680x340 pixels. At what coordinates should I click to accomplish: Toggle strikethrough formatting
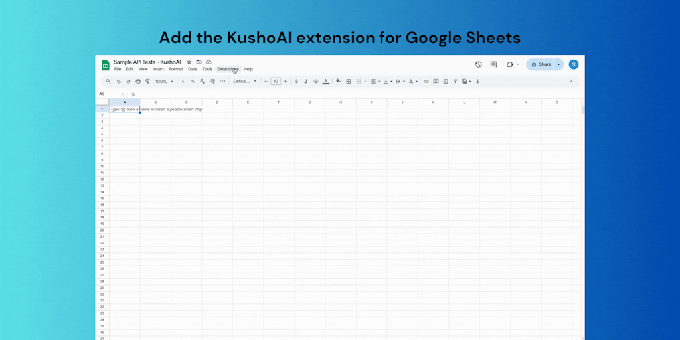[315, 81]
